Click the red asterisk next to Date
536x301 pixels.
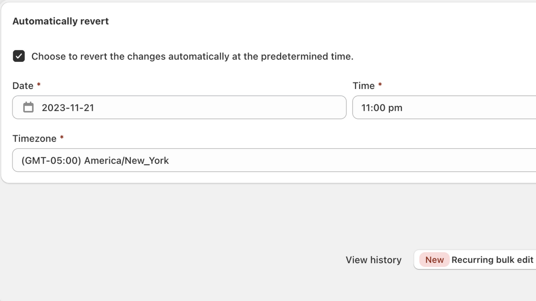point(39,85)
